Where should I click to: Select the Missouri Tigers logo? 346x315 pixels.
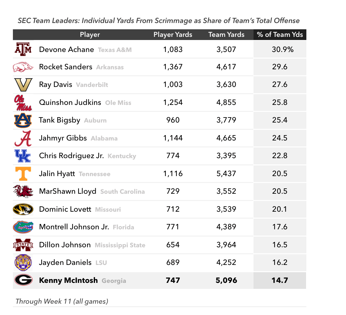point(23,209)
